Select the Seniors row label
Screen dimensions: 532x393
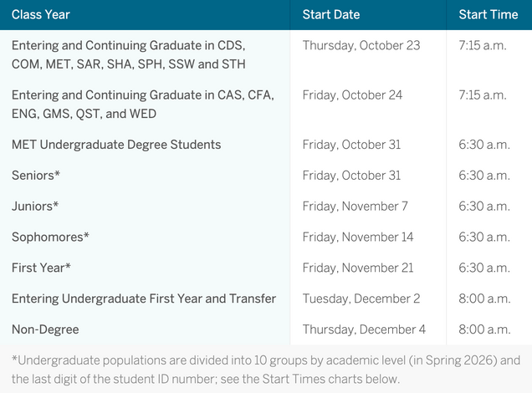point(36,176)
